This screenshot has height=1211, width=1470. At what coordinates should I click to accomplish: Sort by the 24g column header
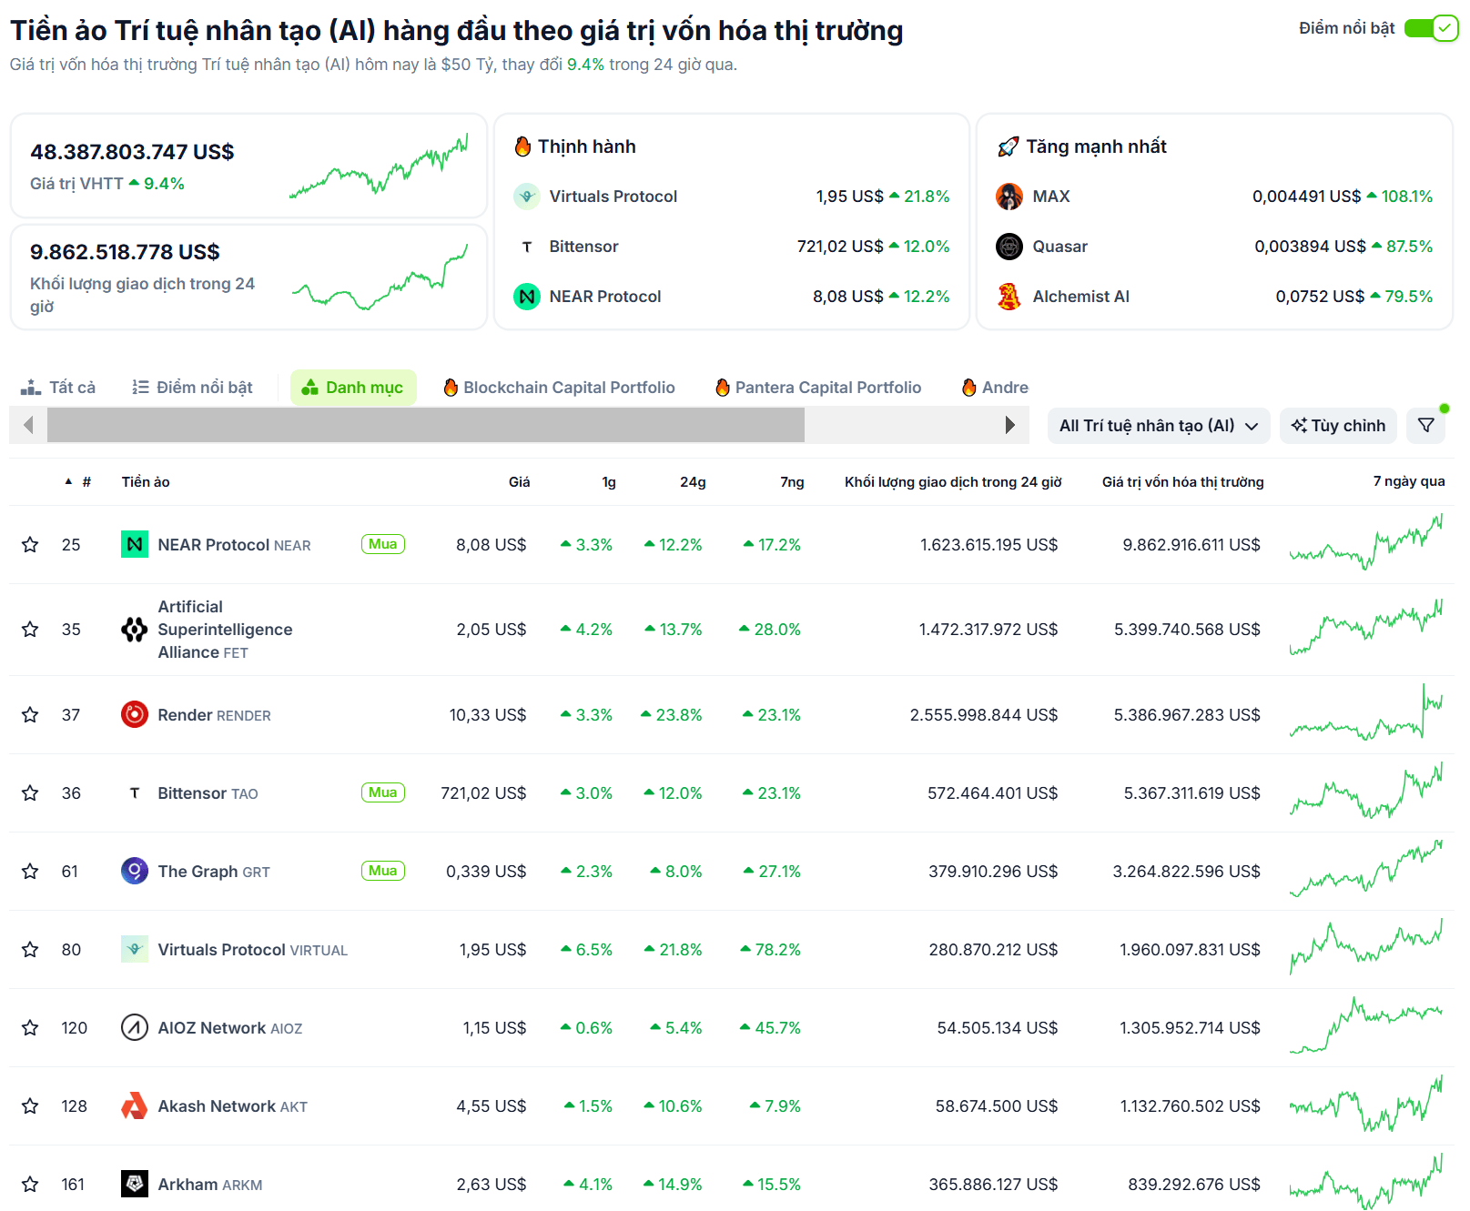click(x=693, y=481)
